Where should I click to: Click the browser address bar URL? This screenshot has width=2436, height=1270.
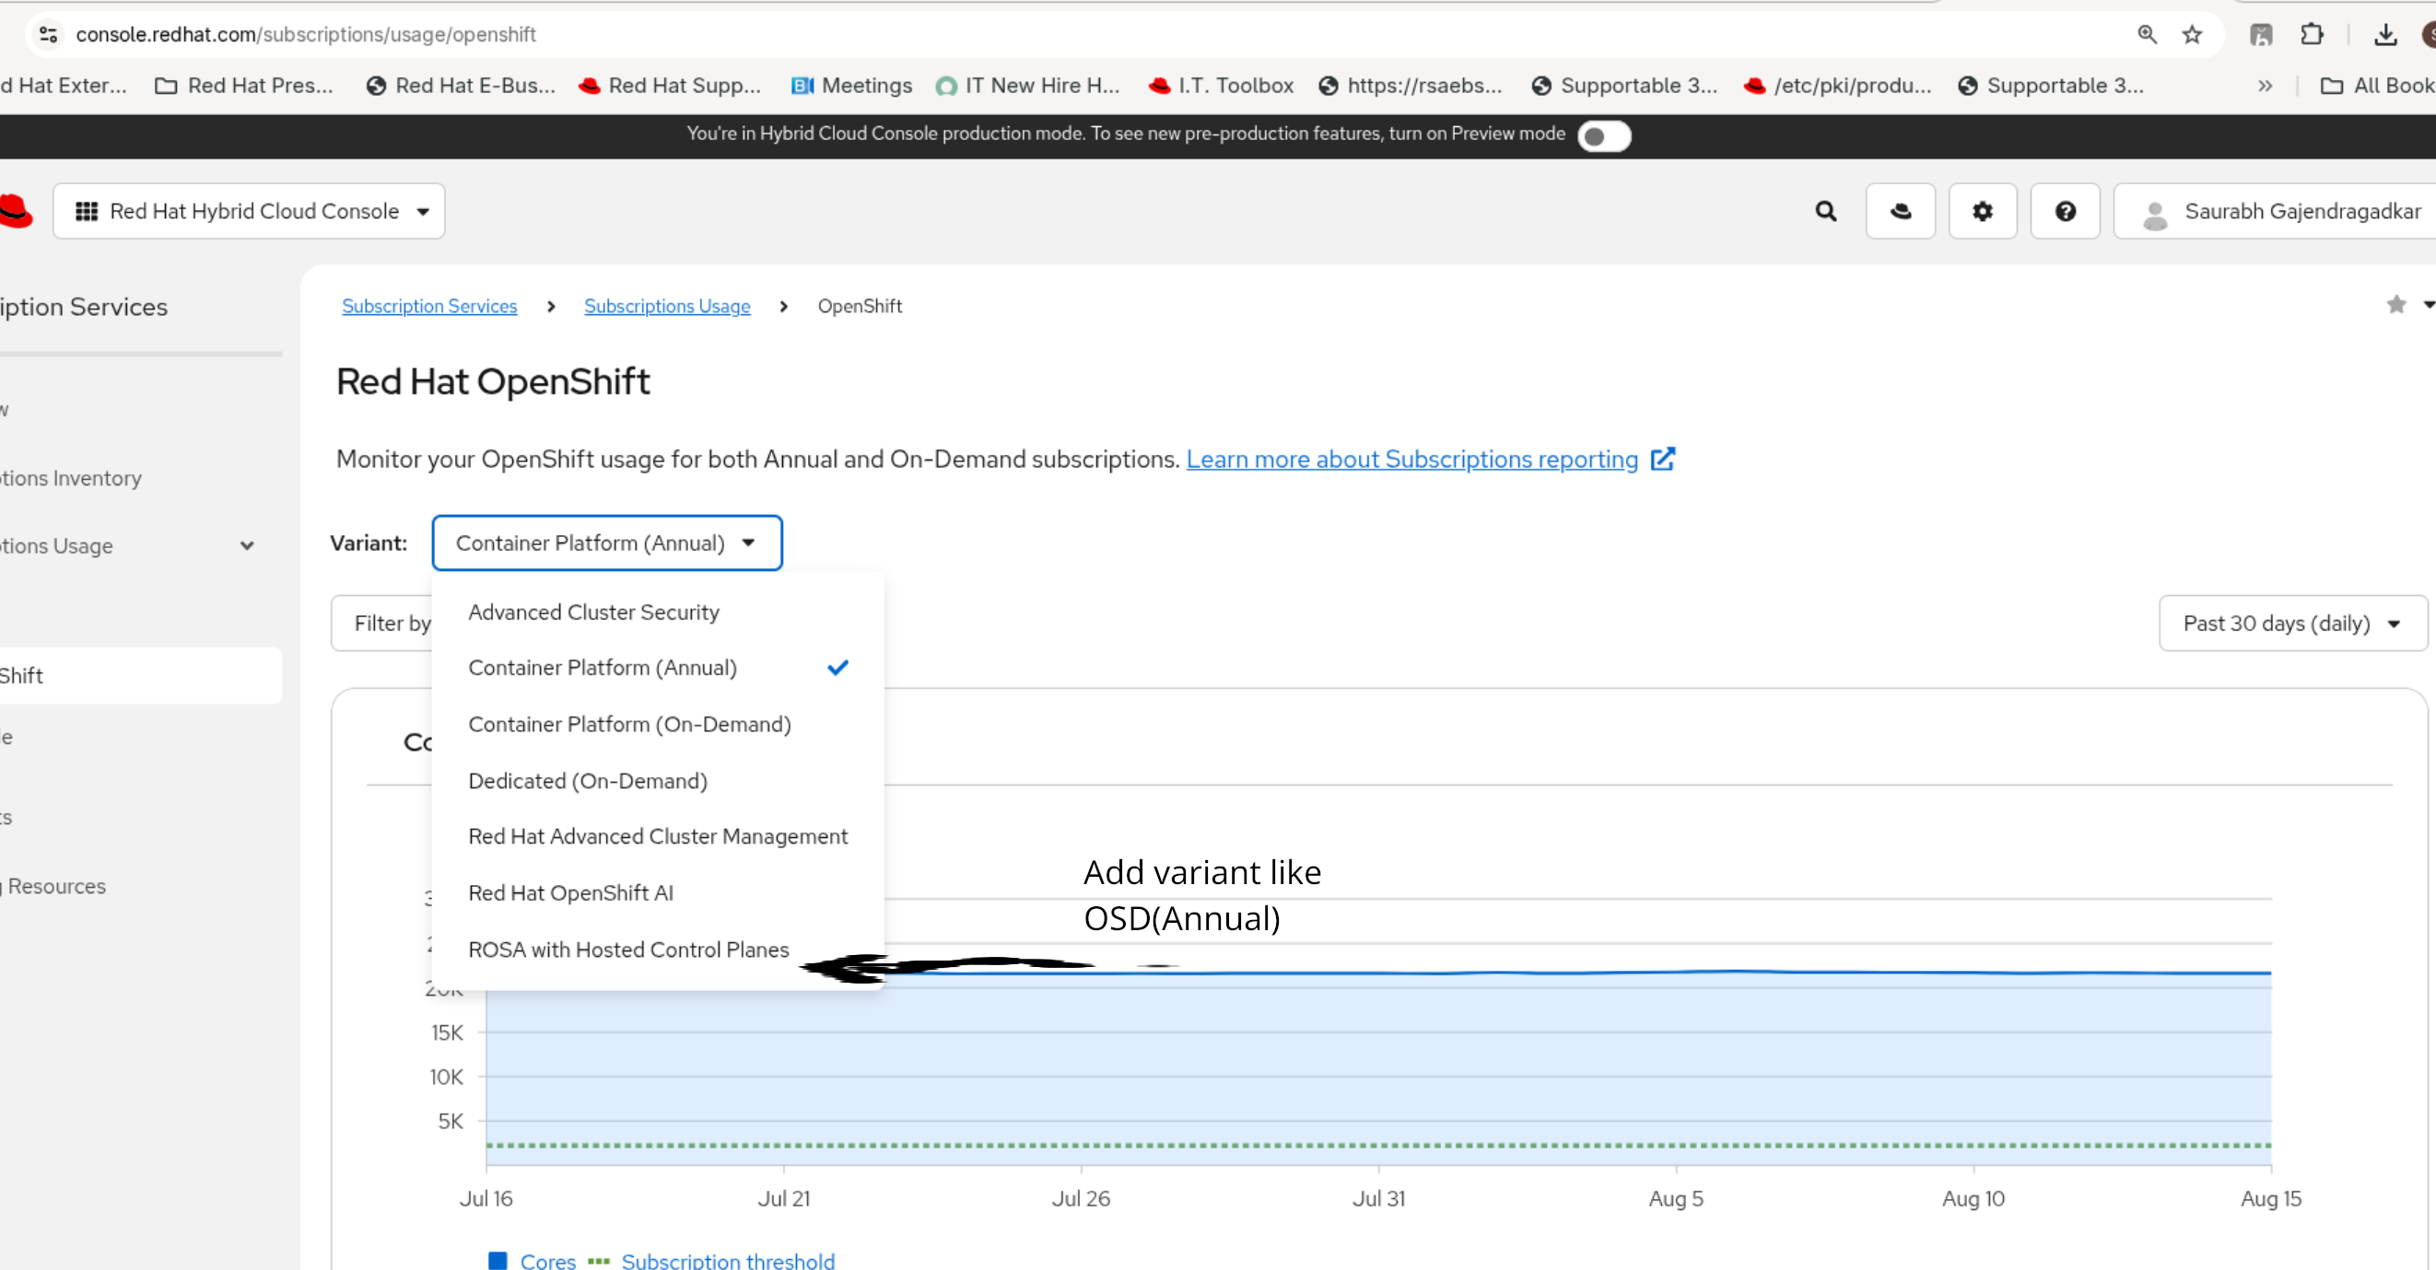point(306,35)
